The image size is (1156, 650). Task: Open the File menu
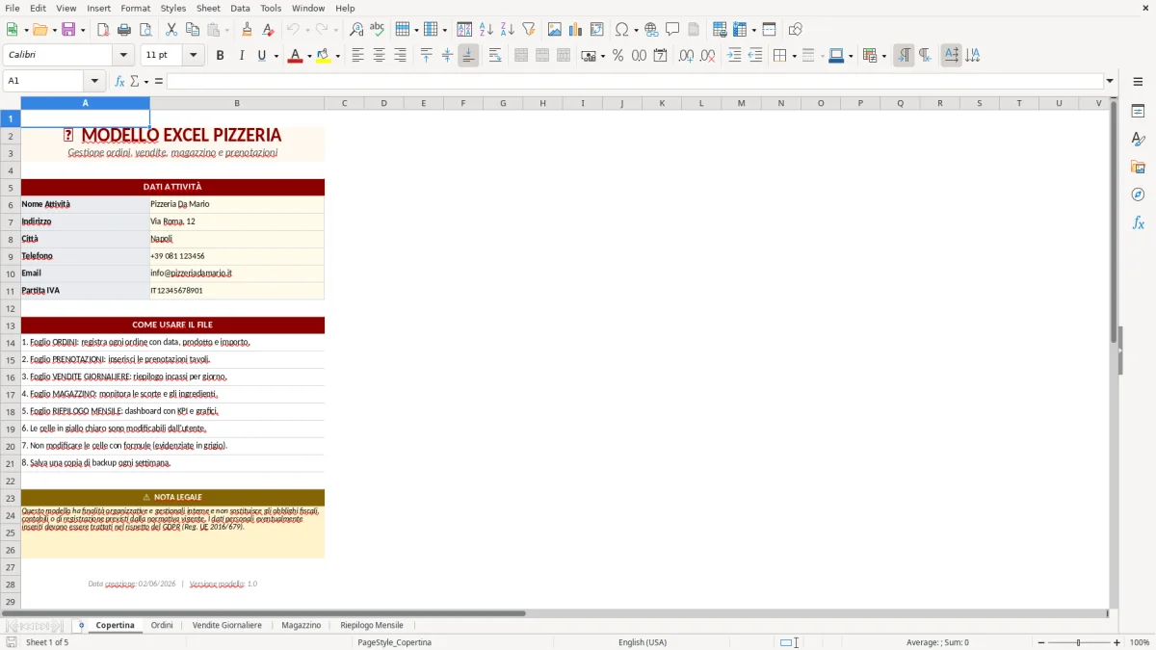point(12,8)
